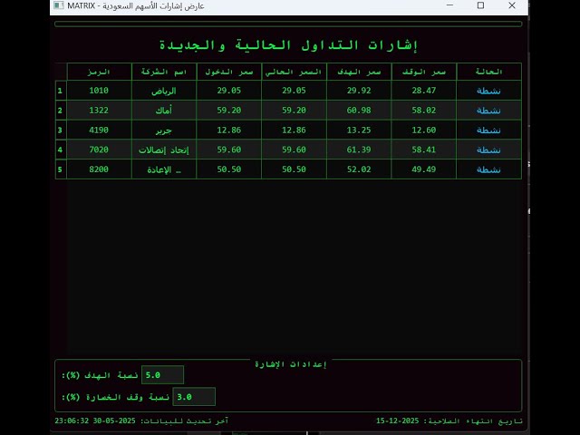The width and height of the screenshot is (580, 435).
Task: Sort by اسم الشركة column header
Action: coord(164,72)
